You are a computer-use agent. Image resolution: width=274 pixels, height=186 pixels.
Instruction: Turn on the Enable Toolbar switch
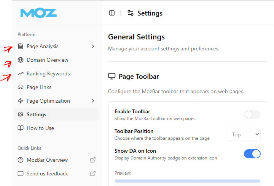(x=252, y=114)
